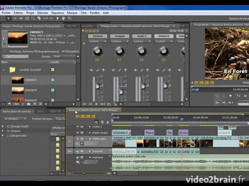The height and width of the screenshot is (186, 249).
Task: Adjust the Sonores pan knob
Action: [98, 51]
